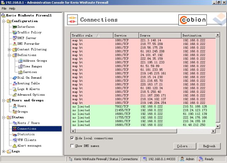Enable the Show DNS names checkbox
Screen dimensions: 227x163
pyautogui.click(x=72, y=146)
